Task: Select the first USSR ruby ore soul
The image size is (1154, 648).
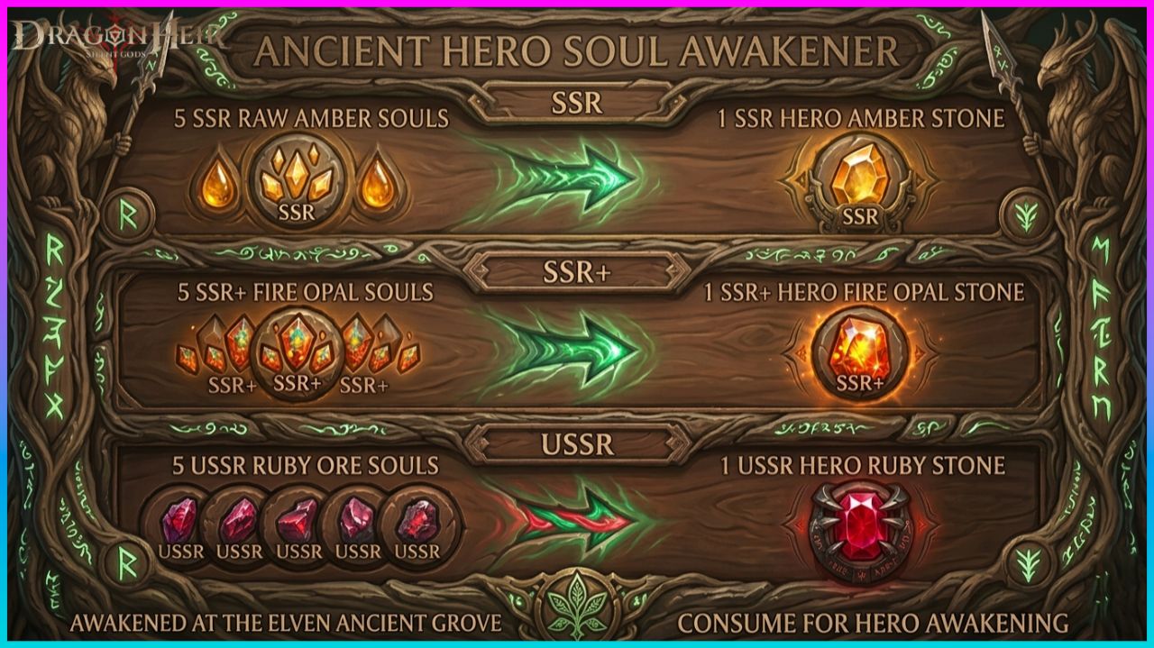Action: [181, 525]
